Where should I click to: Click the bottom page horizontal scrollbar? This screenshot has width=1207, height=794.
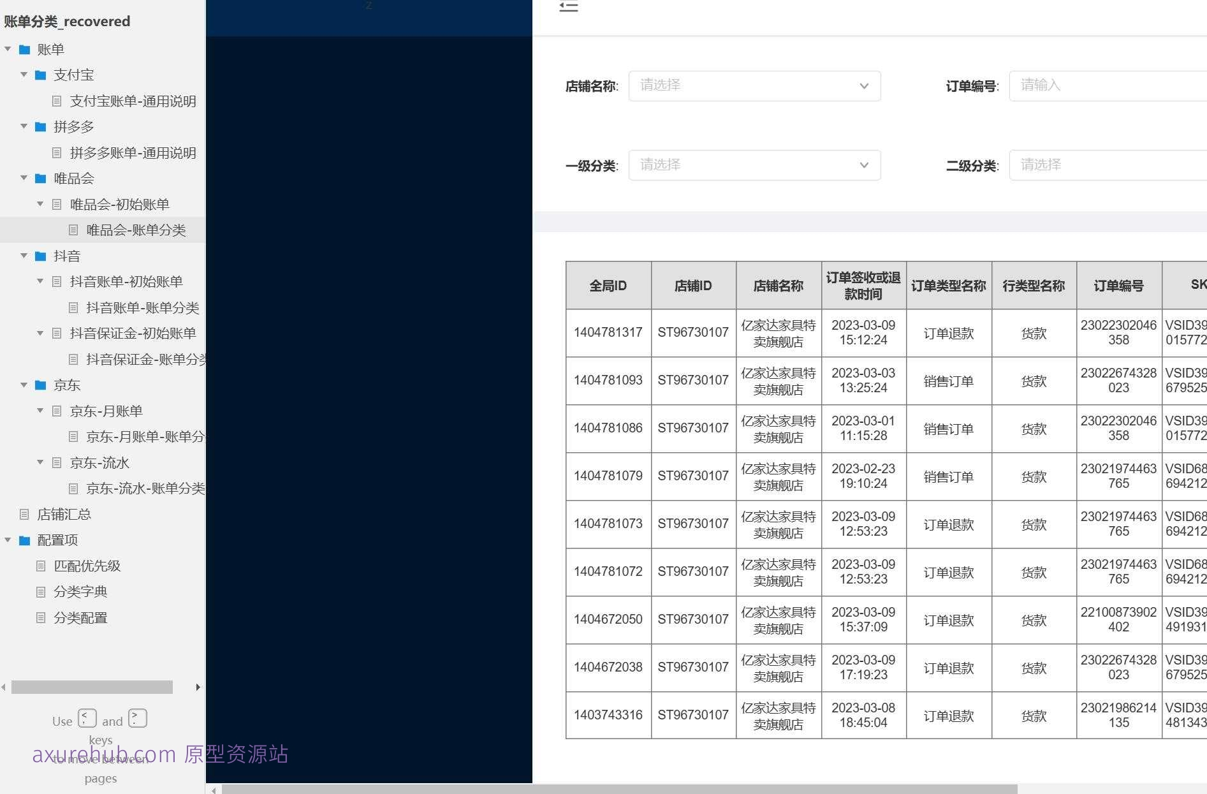pyautogui.click(x=619, y=790)
